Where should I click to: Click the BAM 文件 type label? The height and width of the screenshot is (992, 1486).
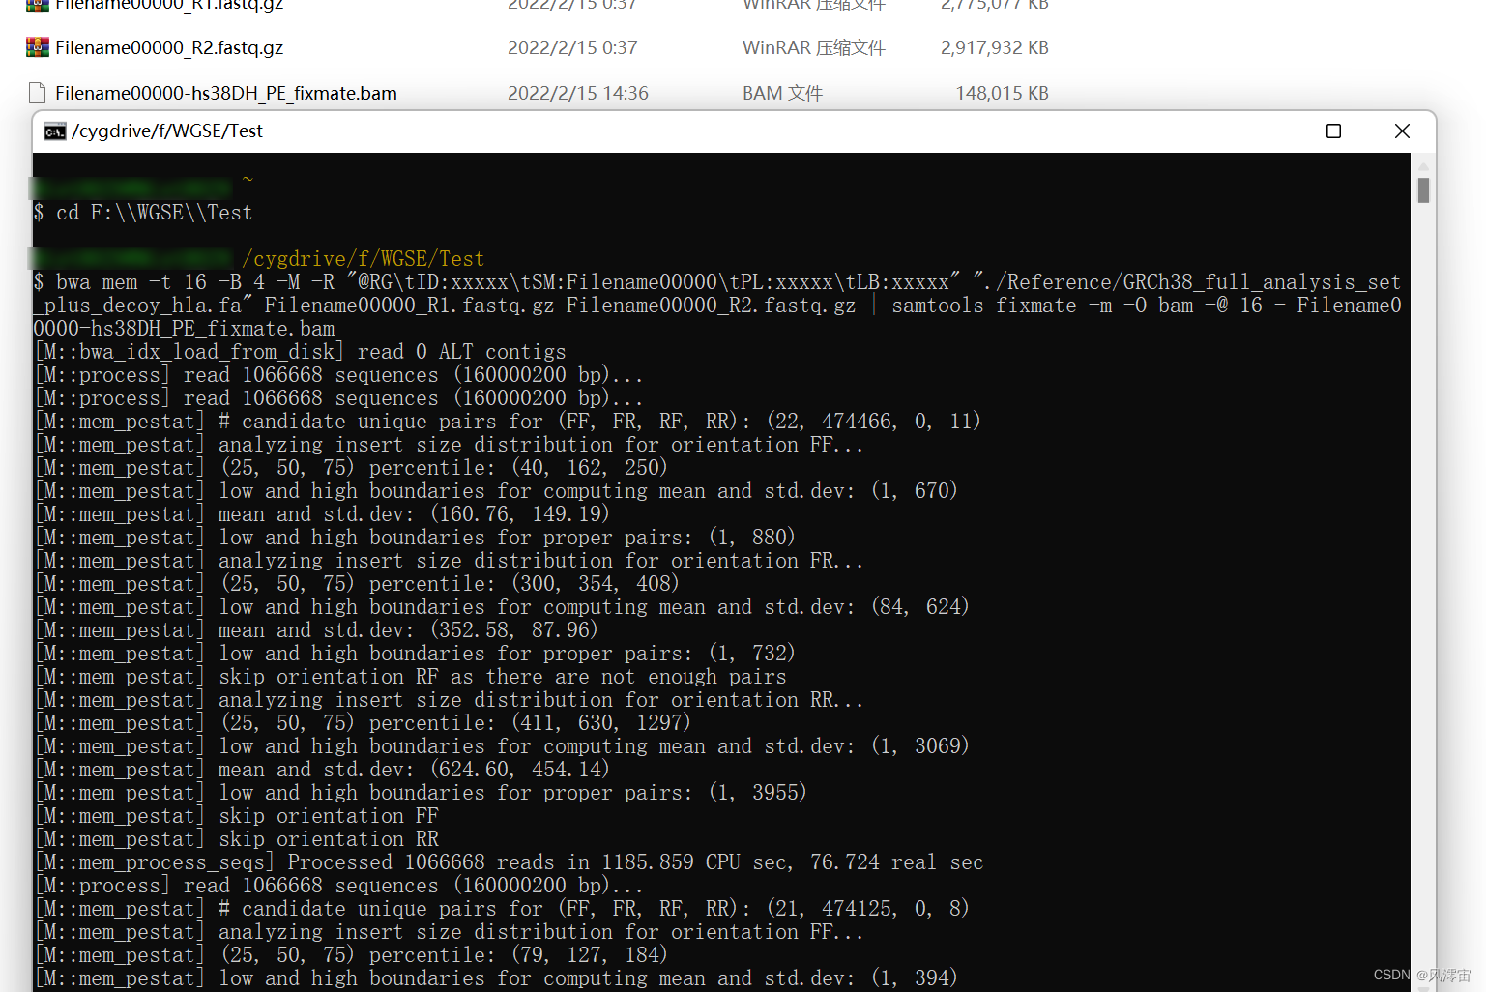coord(781,92)
